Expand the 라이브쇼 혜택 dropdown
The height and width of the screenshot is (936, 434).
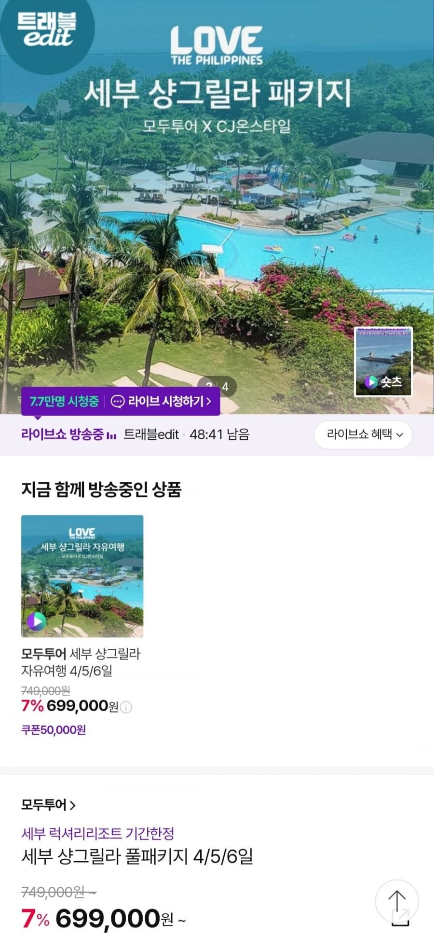364,435
